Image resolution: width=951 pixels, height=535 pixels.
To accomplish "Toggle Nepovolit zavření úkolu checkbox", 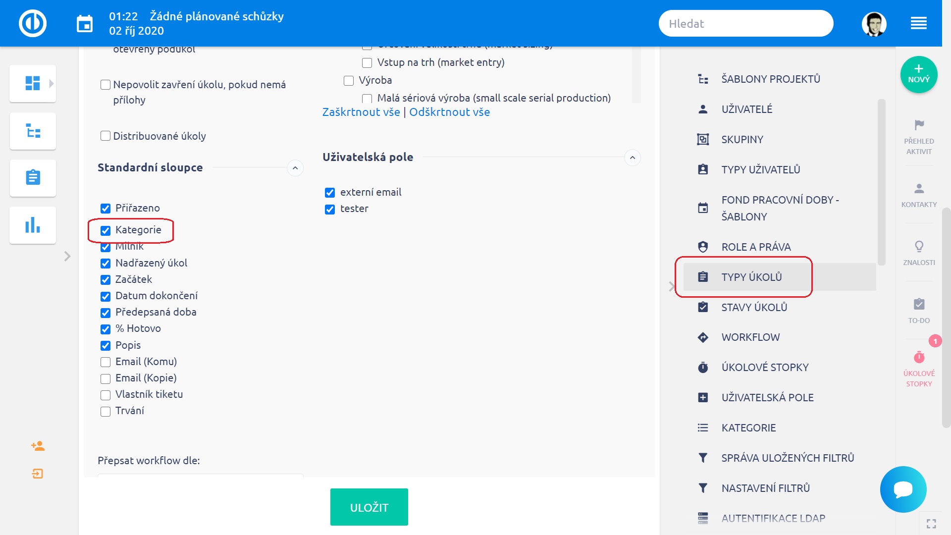I will click(106, 85).
